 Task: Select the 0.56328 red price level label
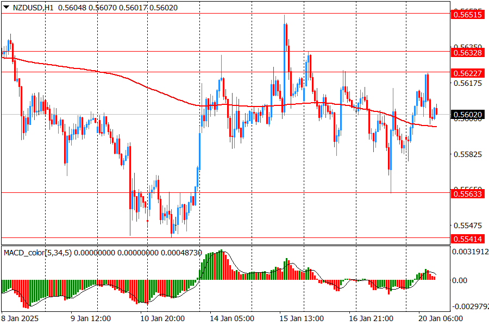pyautogui.click(x=467, y=52)
